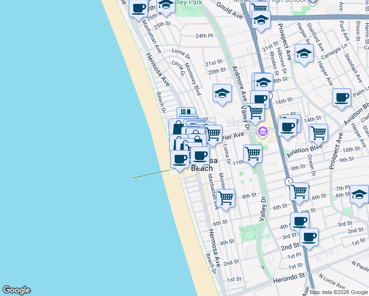Select the shopping cart marker above Aviation Blvd label
Image resolution: width=369 pixels, height=296 pixels.
[318, 135]
